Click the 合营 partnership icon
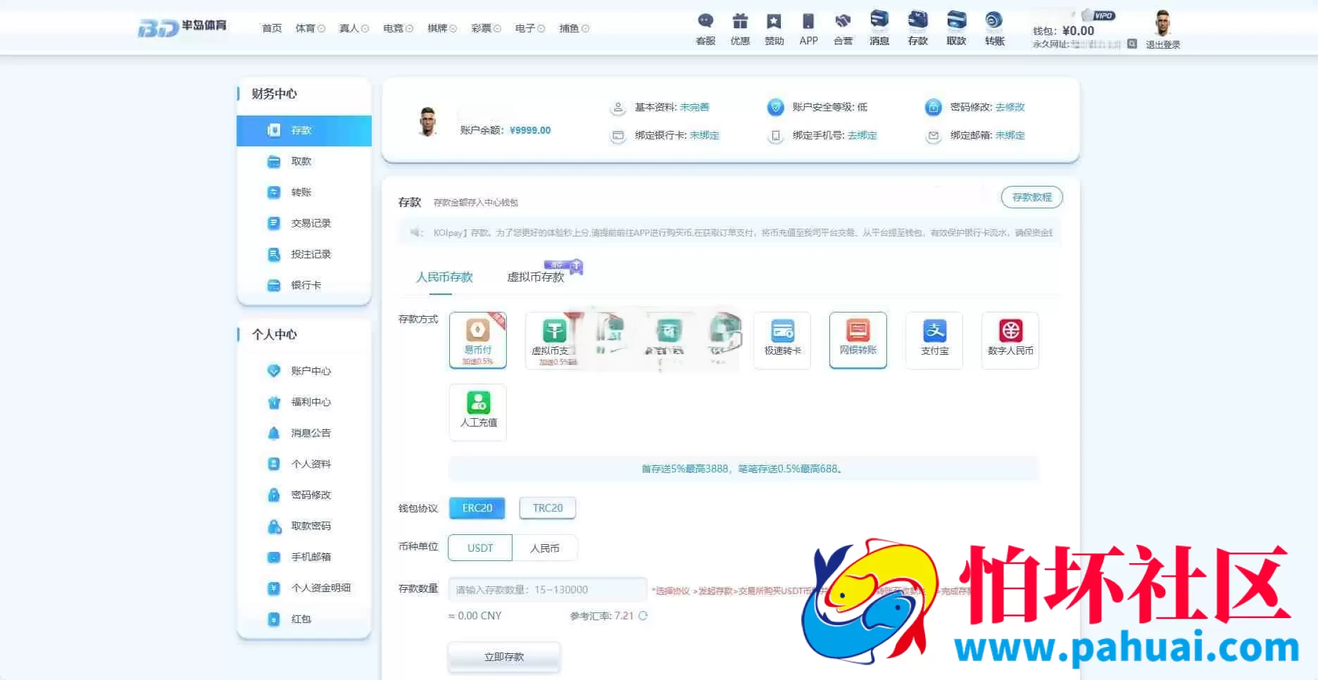The height and width of the screenshot is (680, 1318). (x=843, y=29)
